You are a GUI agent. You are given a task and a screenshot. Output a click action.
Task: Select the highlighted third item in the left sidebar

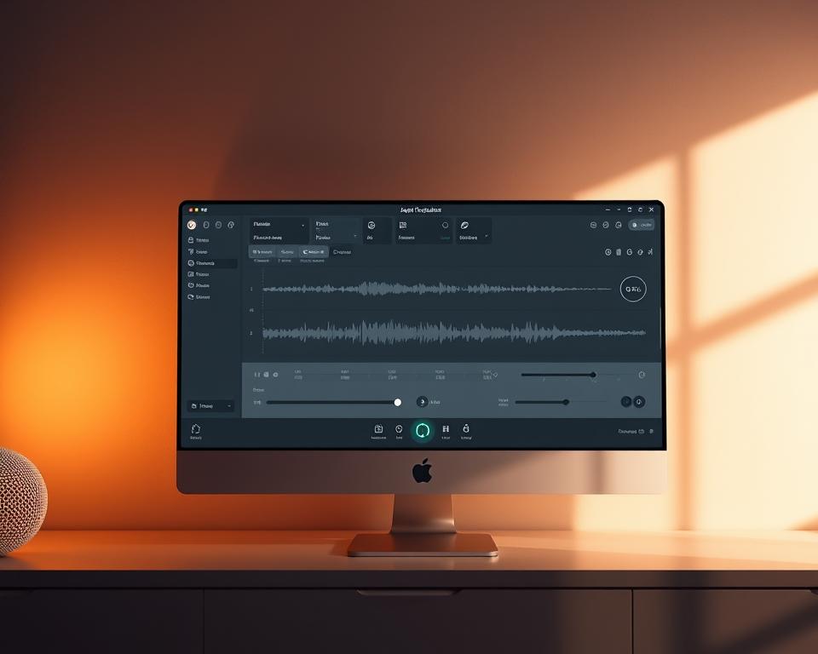[x=212, y=263]
